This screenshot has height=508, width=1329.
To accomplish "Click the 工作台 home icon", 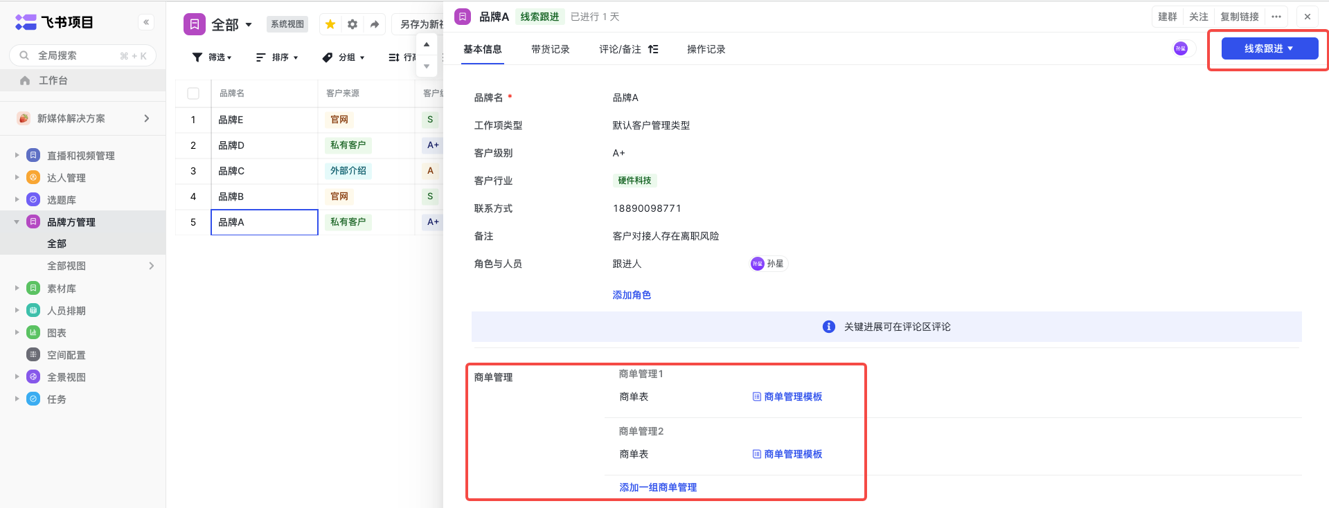I will pyautogui.click(x=25, y=80).
